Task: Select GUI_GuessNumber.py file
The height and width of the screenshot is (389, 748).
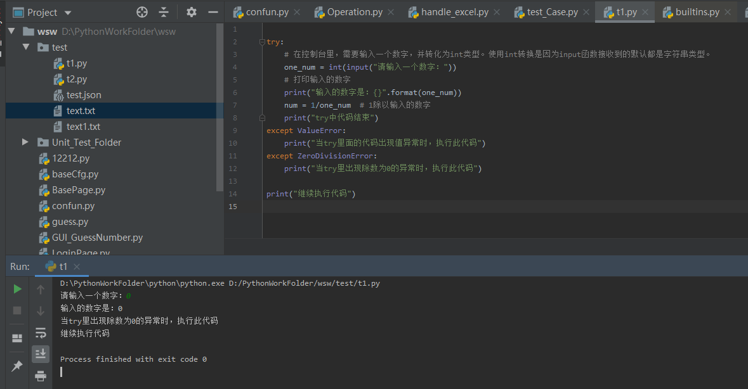Action: click(x=97, y=237)
